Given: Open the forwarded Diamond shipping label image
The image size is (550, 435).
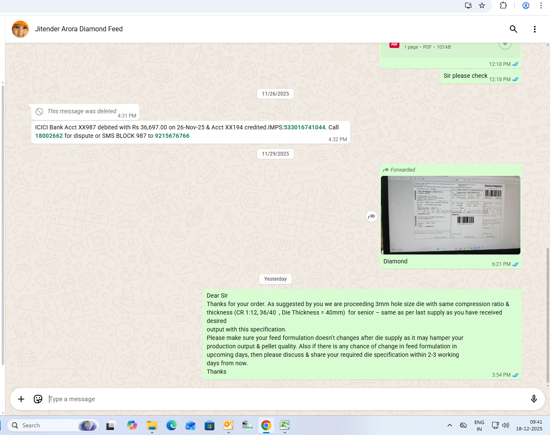Looking at the screenshot, I should click(450, 215).
